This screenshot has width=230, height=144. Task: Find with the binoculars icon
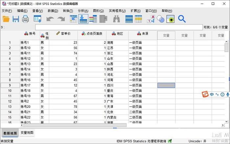(116, 19)
